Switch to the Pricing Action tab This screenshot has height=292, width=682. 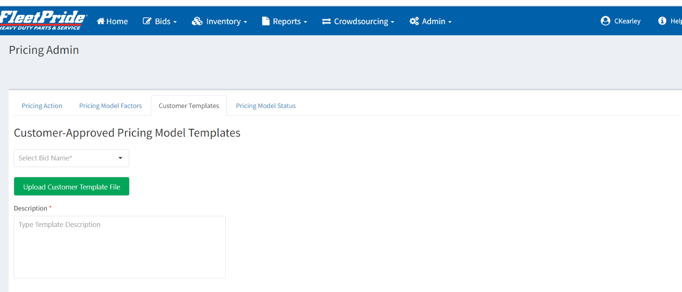42,106
